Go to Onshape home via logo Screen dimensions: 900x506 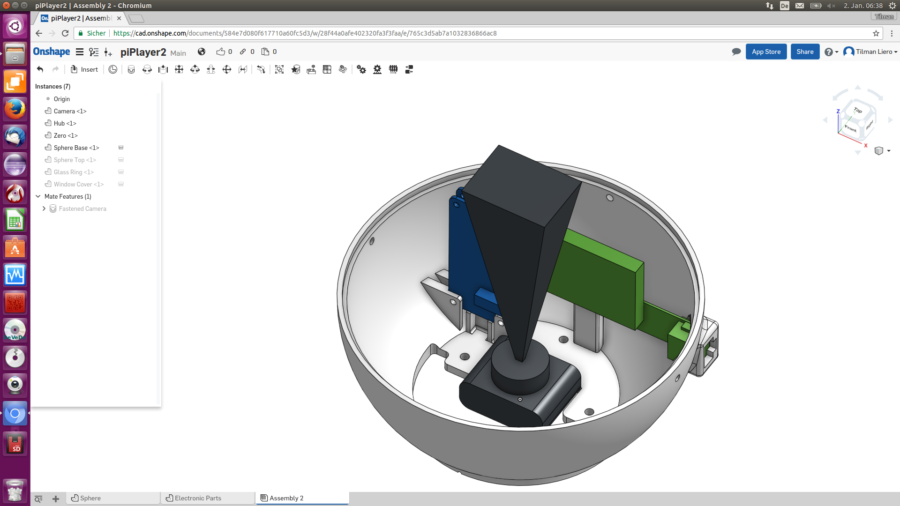pyautogui.click(x=52, y=52)
